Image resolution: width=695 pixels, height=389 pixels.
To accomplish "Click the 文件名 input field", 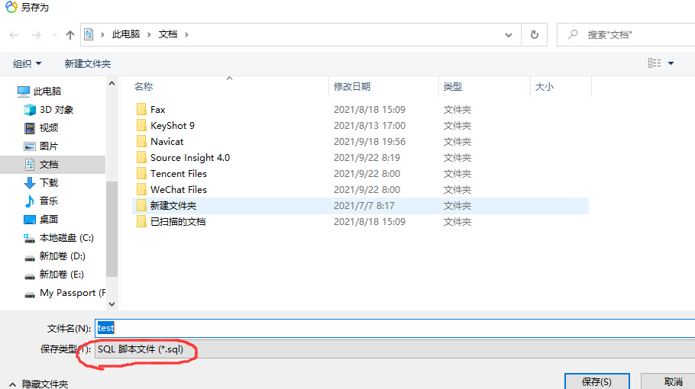I will tap(395, 328).
